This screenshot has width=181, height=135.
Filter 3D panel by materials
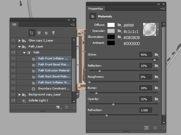pos(46,33)
